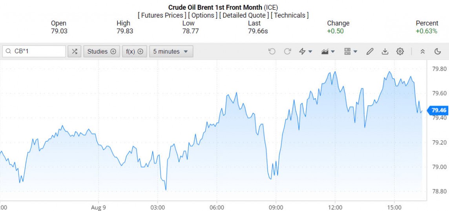Click the undo arrow icon
Image resolution: width=449 pixels, height=211 pixels.
pos(272,51)
